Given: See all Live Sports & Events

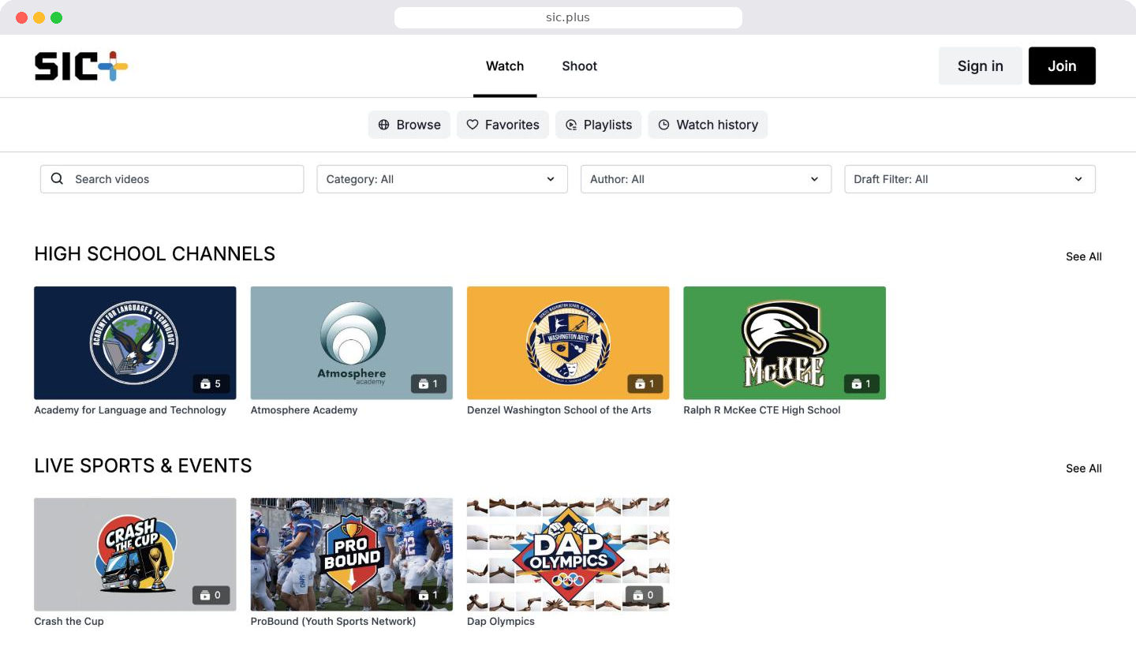Looking at the screenshot, I should point(1084,469).
